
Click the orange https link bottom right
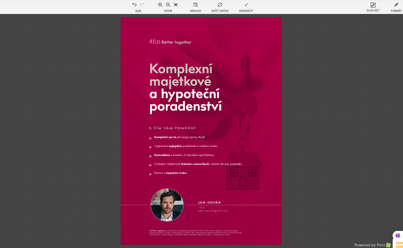[399, 243]
